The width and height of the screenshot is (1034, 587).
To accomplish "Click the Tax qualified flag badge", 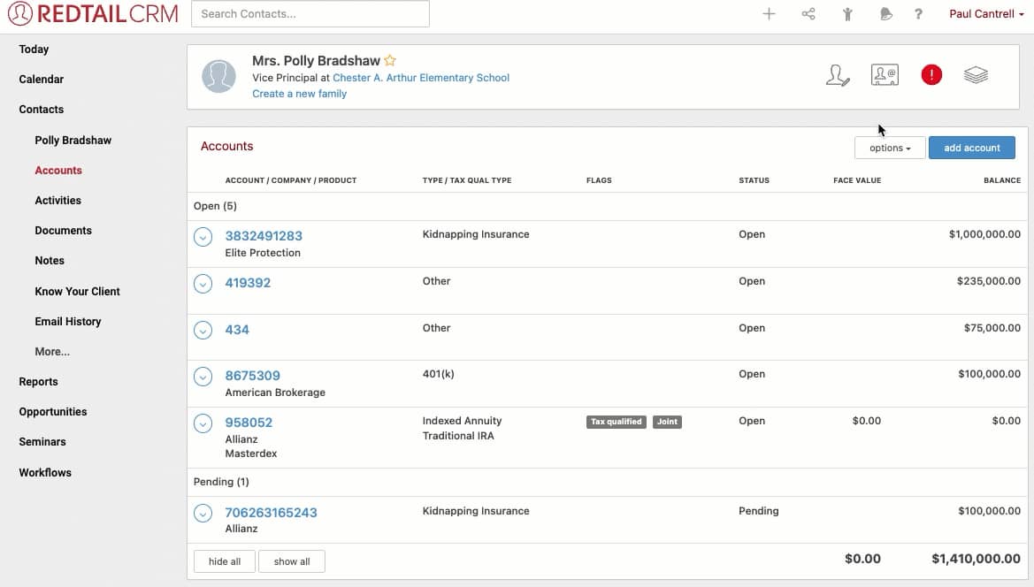I will pos(616,422).
